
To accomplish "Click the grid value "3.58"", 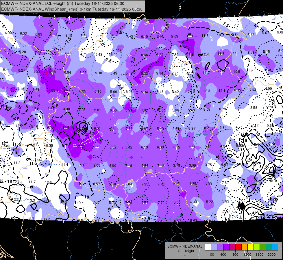I will [254, 107].
